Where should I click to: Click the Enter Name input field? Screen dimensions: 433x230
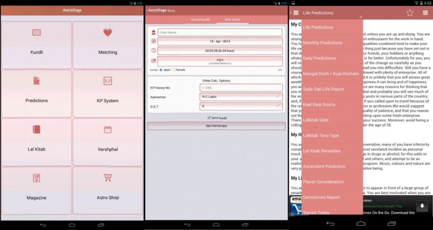click(x=220, y=32)
